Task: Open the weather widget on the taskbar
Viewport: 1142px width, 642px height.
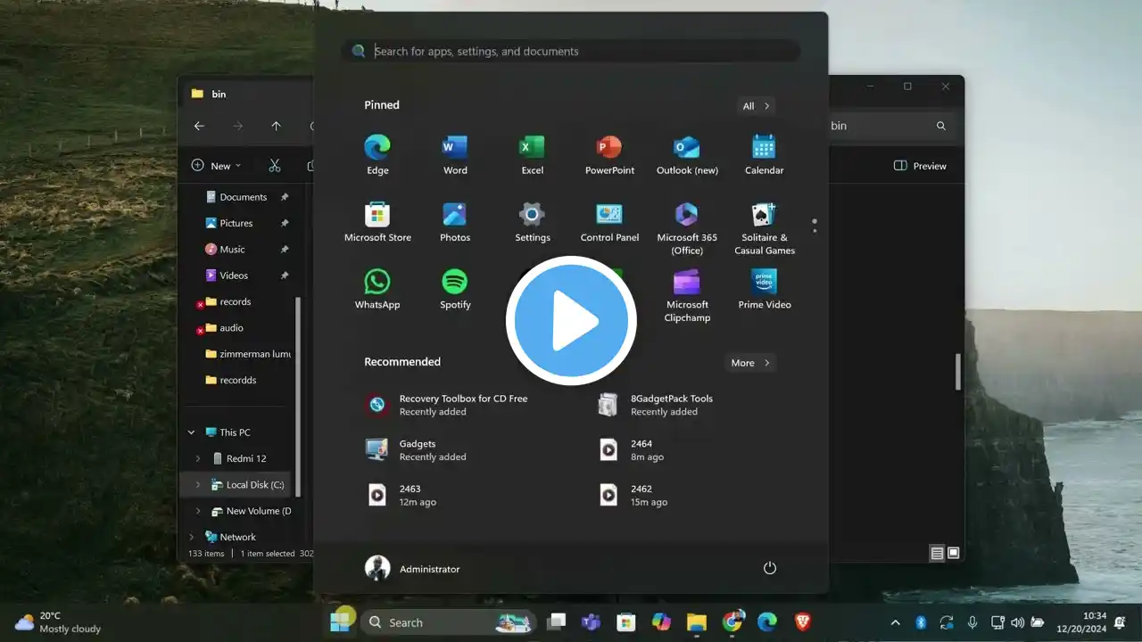Action: (x=59, y=622)
